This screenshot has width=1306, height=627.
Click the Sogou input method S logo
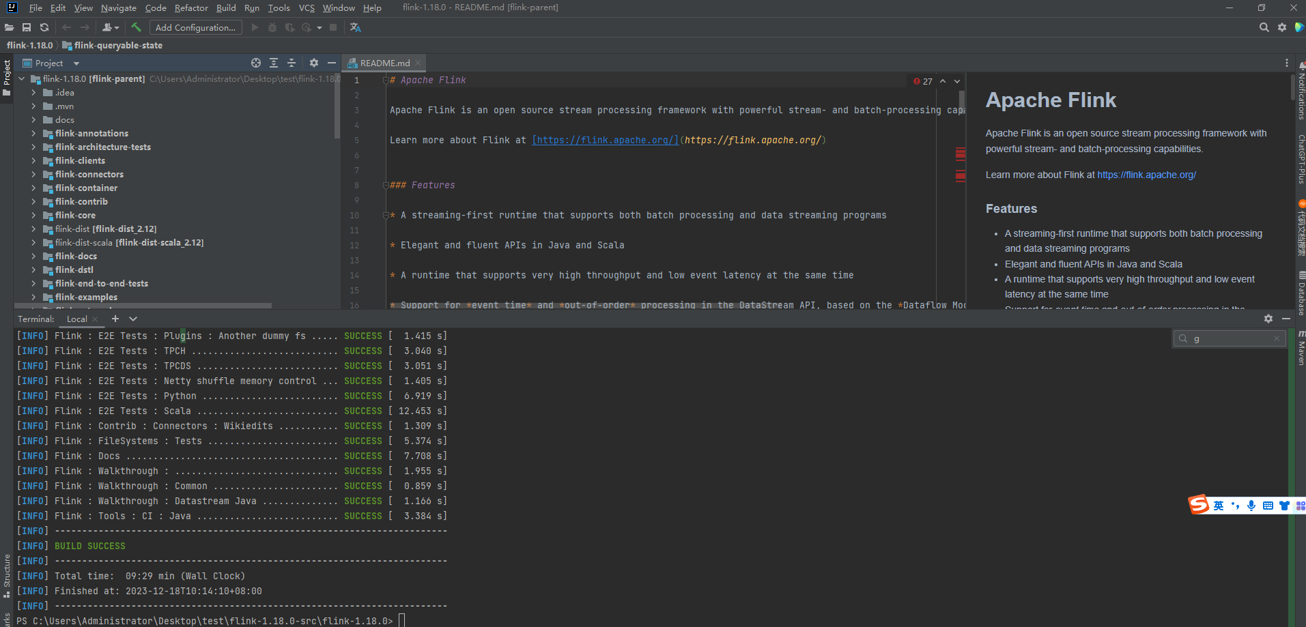click(1199, 504)
